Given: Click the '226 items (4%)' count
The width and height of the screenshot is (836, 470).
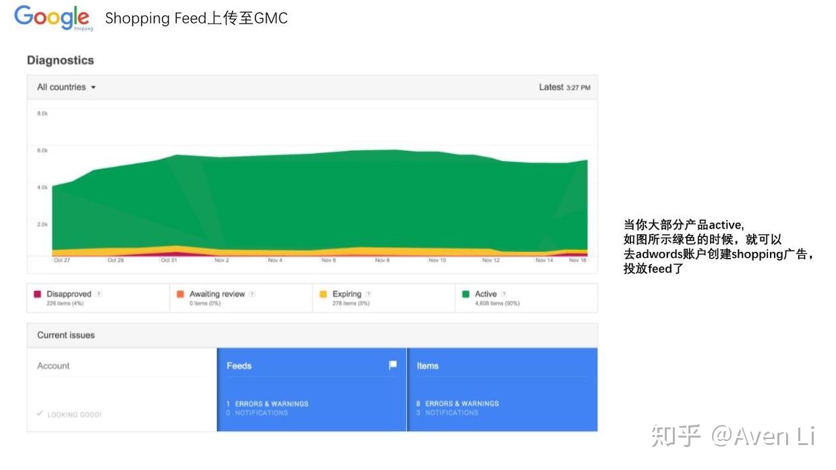Looking at the screenshot, I should [x=65, y=303].
